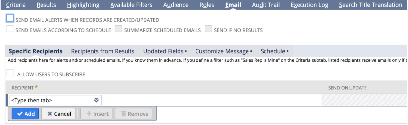Open the Audience subtab

[x=176, y=5]
